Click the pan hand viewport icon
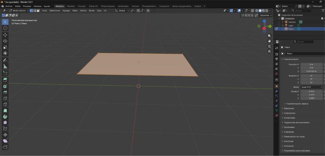The height and width of the screenshot is (156, 325). click(x=269, y=41)
